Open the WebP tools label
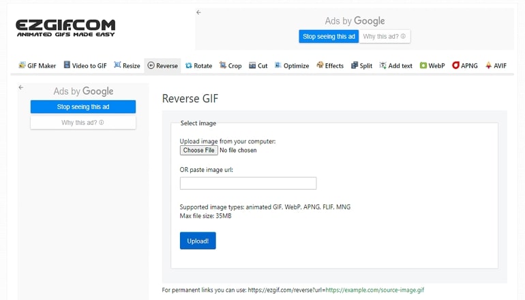 (x=436, y=66)
